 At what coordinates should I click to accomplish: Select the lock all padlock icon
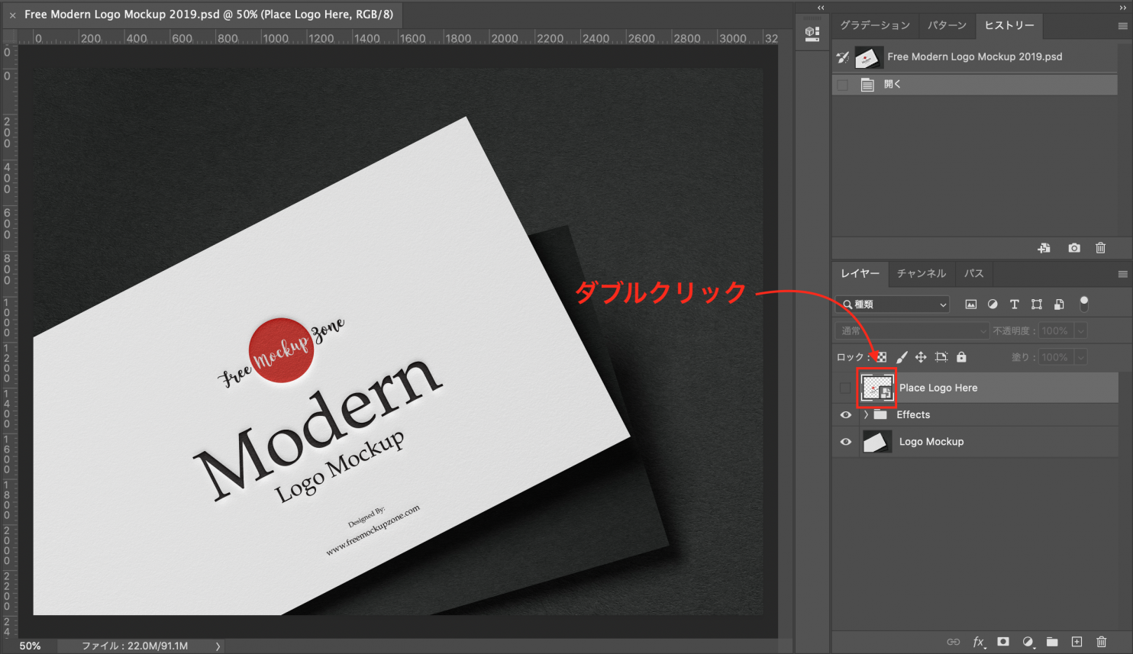961,356
